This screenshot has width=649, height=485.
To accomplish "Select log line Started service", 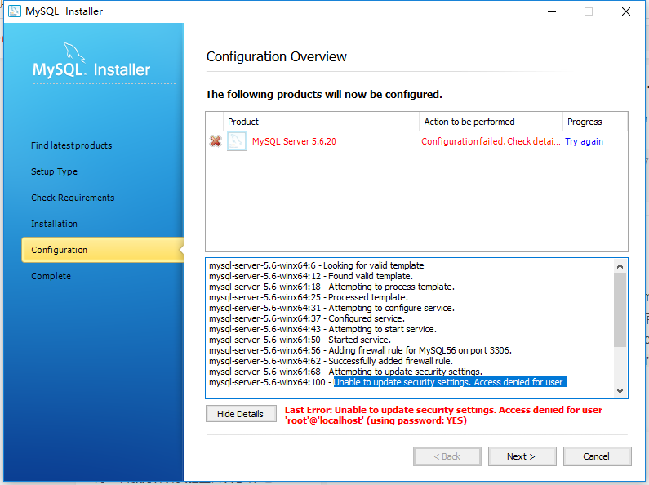I will coord(300,340).
